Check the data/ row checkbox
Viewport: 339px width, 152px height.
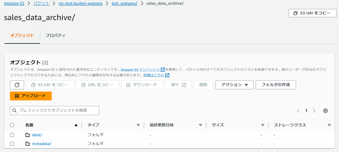12,135
